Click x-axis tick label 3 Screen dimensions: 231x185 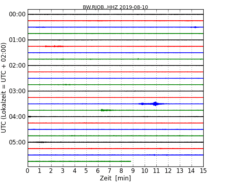(x=63, y=171)
